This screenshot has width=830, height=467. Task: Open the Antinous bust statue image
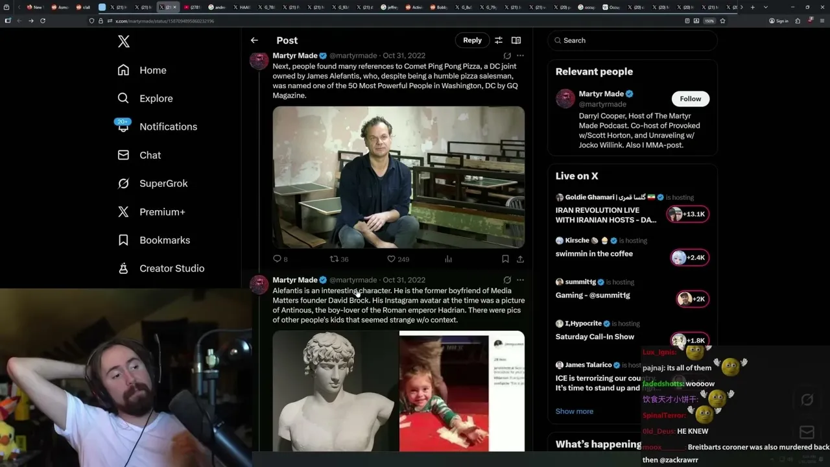(335, 391)
